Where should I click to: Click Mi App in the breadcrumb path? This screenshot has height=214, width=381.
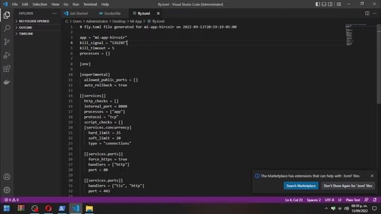136,21
